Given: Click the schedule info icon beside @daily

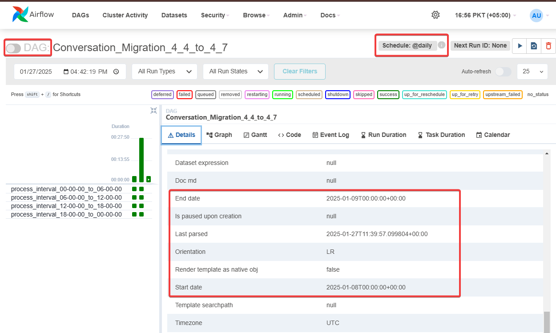Looking at the screenshot, I should (x=441, y=45).
